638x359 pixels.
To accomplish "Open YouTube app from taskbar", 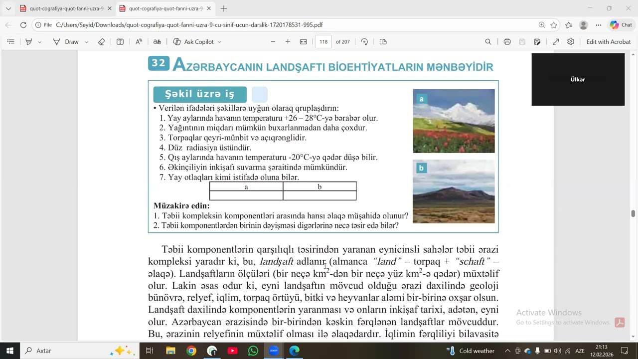I will 233,351.
